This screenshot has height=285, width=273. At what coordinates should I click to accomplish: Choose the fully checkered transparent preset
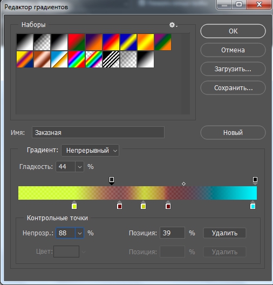[128, 59]
